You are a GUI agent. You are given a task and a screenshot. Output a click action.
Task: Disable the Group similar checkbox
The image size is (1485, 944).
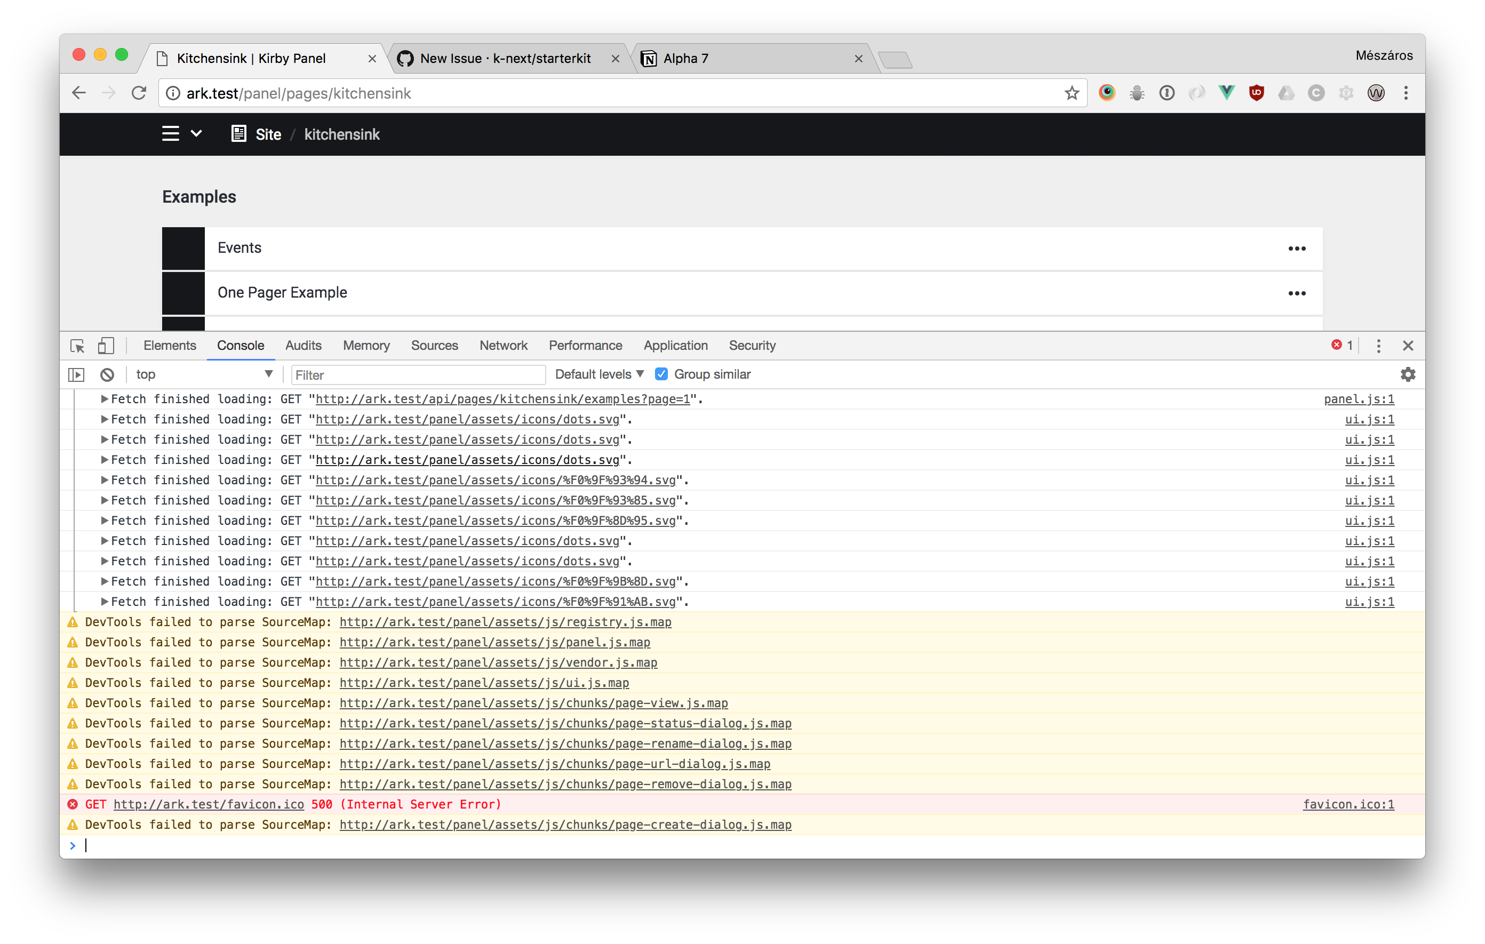tap(662, 374)
